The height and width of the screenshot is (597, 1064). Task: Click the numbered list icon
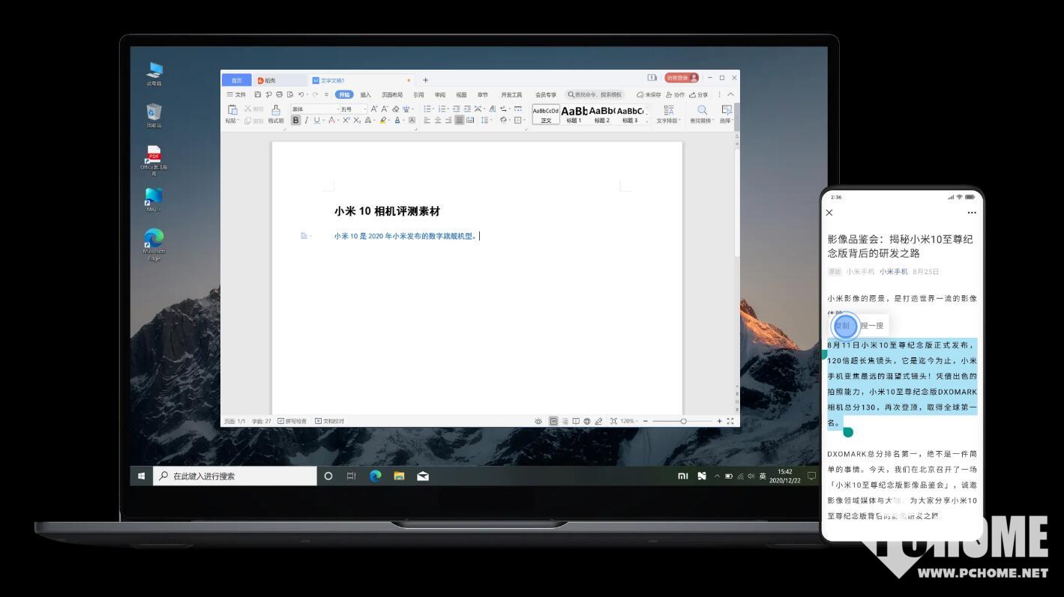(x=442, y=109)
